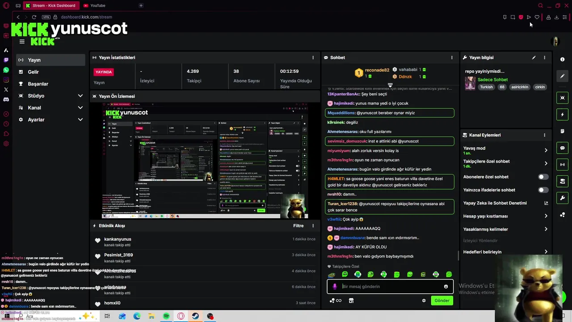Click the lightning bolt icon in right rail
The height and width of the screenshot is (322, 572).
562,114
